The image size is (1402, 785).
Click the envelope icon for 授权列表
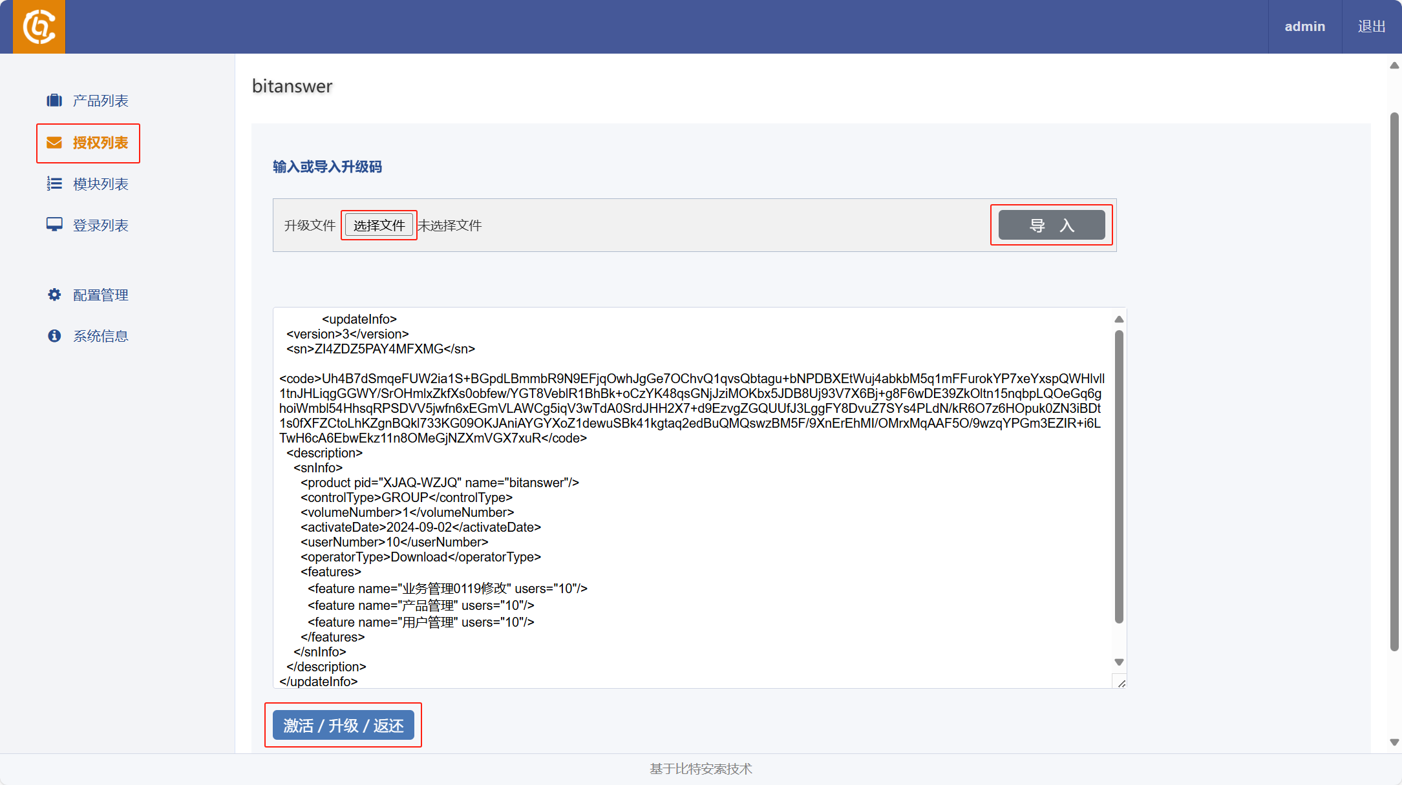point(54,142)
